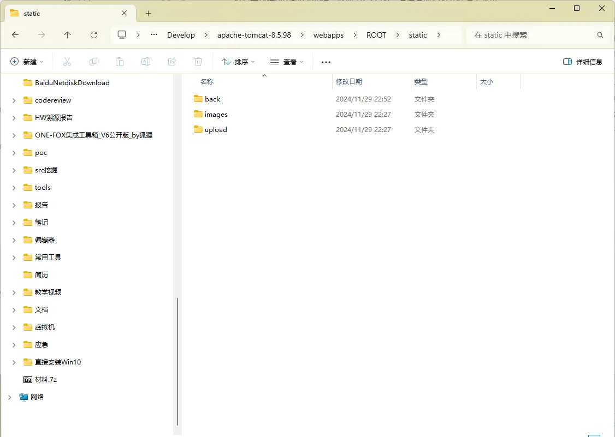Image resolution: width=615 pixels, height=437 pixels.
Task: Open the 排序 sort dropdown
Action: click(x=237, y=61)
